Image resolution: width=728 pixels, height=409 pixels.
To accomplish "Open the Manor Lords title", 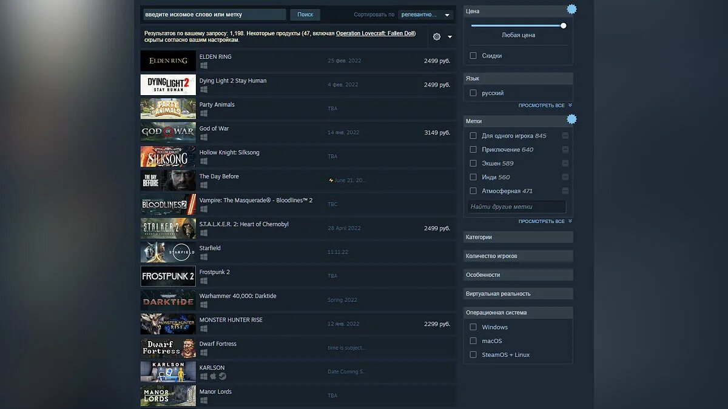I will [x=215, y=392].
